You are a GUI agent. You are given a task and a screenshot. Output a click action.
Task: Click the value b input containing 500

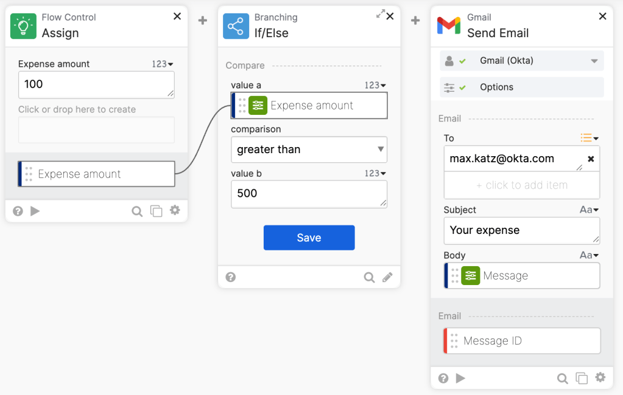point(309,194)
